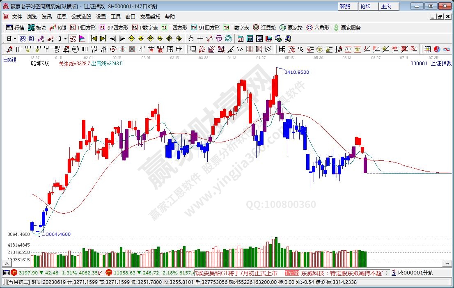The image size is (454, 288).
Task: Click the 论坛 forum button
Action: click(365, 6)
